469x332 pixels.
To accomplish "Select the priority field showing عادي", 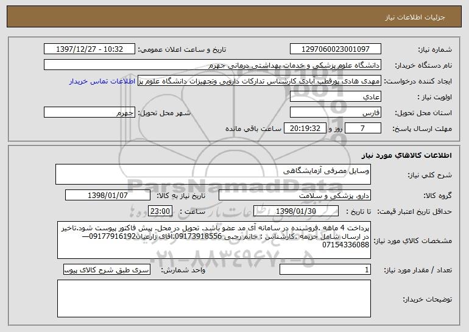I will (335, 96).
